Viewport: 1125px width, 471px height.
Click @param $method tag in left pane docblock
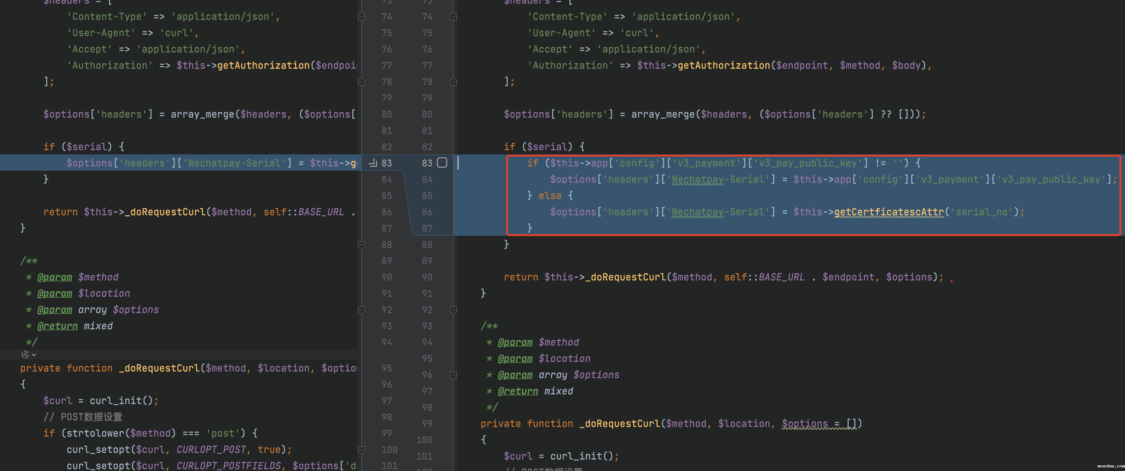point(55,277)
